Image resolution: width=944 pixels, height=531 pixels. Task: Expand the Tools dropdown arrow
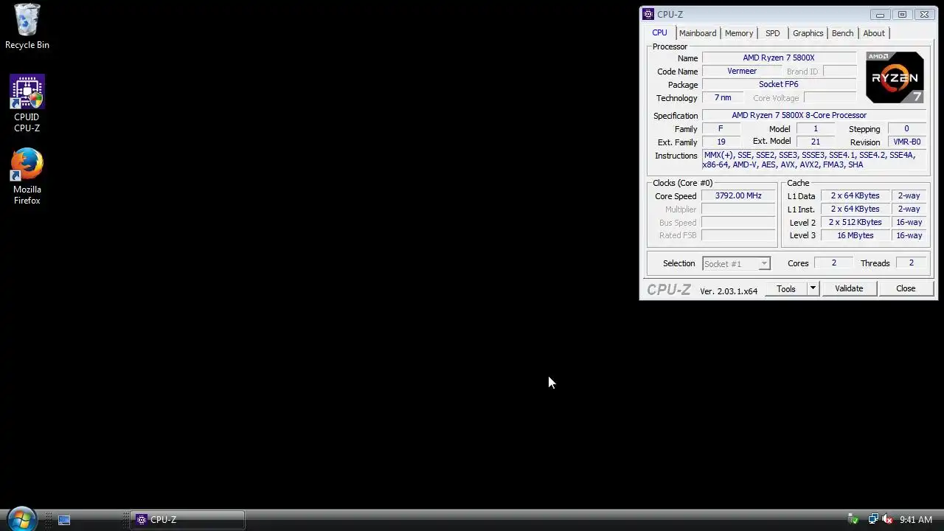coord(813,288)
